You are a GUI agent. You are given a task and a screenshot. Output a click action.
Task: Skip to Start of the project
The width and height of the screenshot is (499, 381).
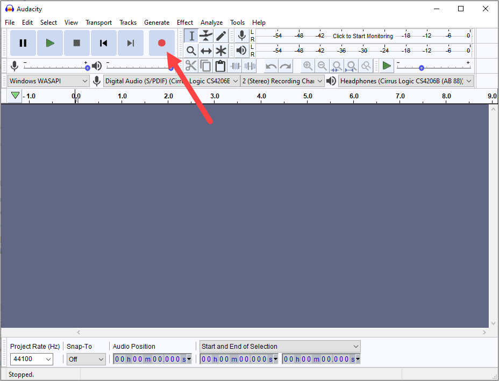coord(103,43)
